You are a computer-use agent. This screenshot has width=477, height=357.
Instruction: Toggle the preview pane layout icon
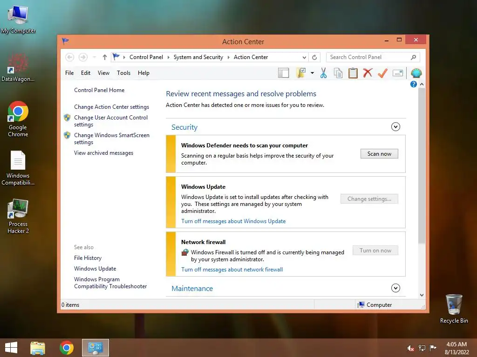click(x=283, y=73)
